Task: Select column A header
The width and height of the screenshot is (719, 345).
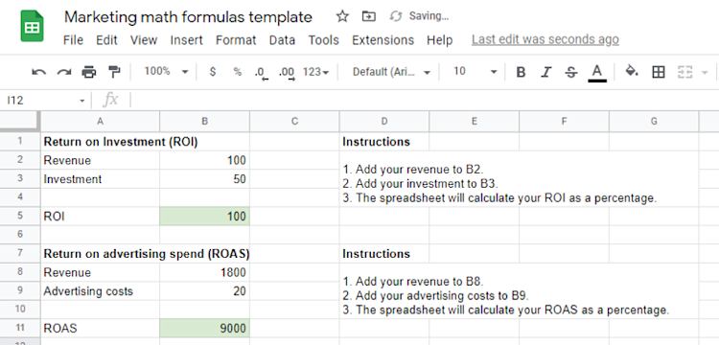Action: tap(100, 122)
